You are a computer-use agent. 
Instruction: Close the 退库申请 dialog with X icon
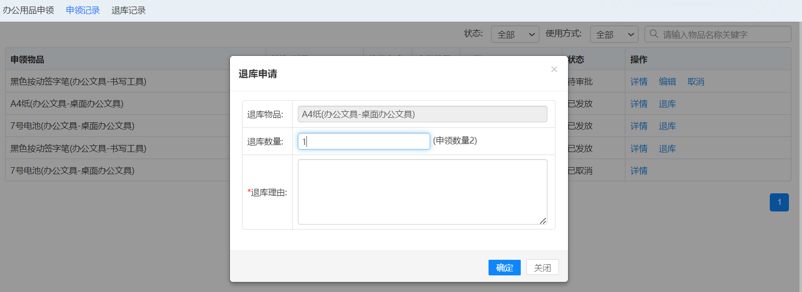click(x=554, y=69)
